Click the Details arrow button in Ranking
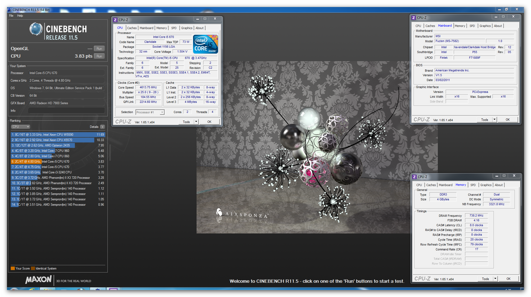531x297 pixels. point(102,127)
